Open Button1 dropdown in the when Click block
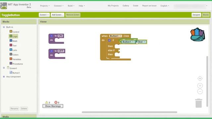 click(116, 36)
